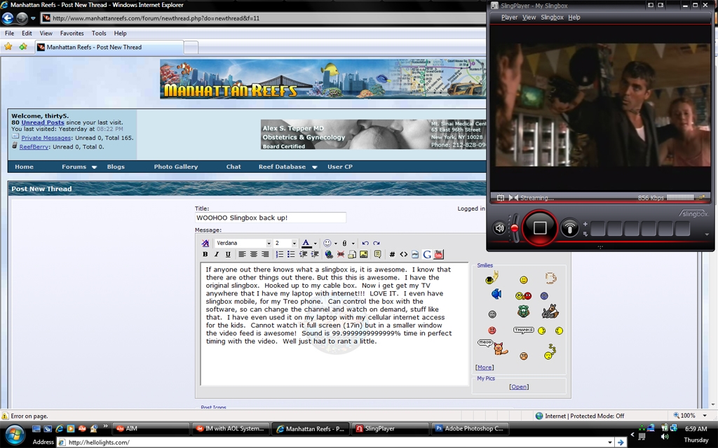Insert a hyperlink with globe icon
Screen dimensions: 718x448
[329, 254]
